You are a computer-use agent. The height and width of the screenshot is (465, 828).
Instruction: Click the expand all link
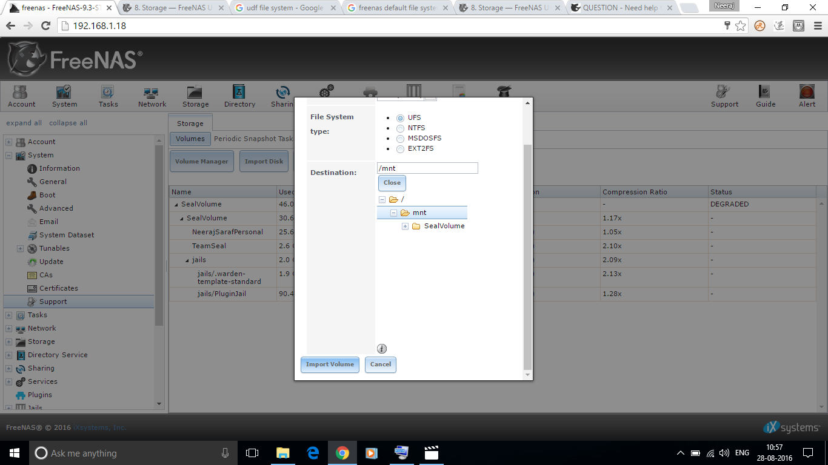pos(24,123)
